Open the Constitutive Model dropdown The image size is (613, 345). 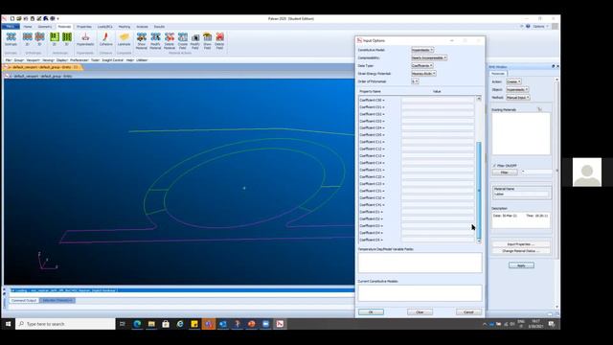(422, 50)
